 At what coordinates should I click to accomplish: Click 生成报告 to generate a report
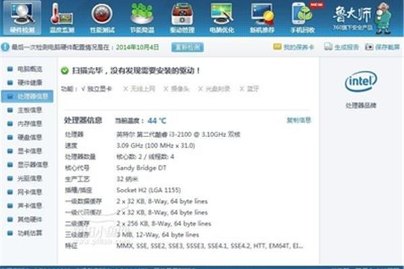click(341, 47)
